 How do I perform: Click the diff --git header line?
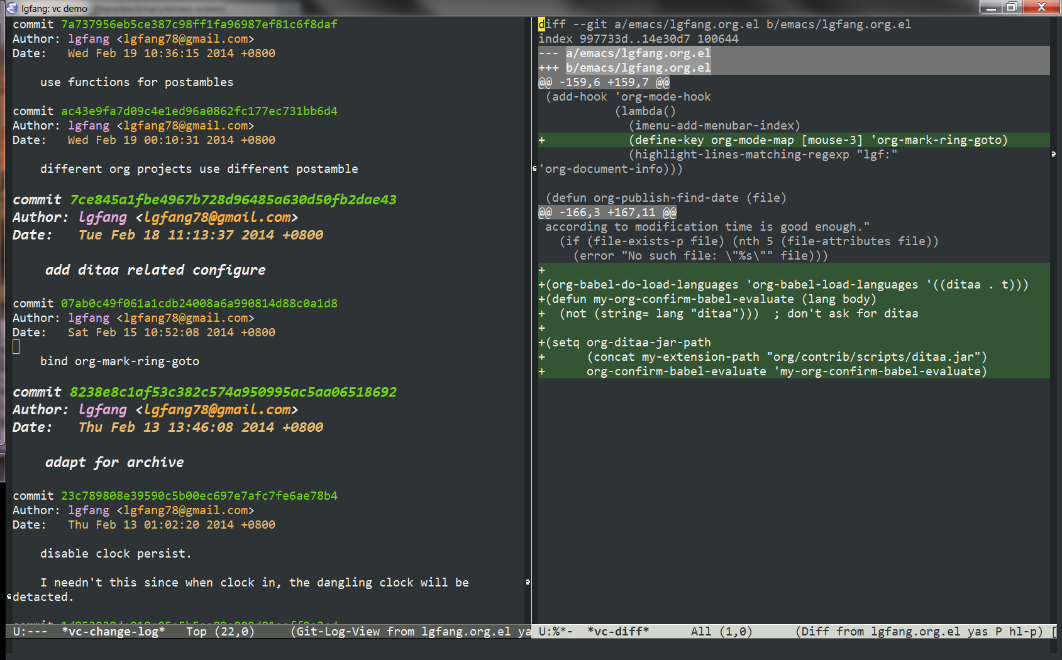tap(724, 25)
